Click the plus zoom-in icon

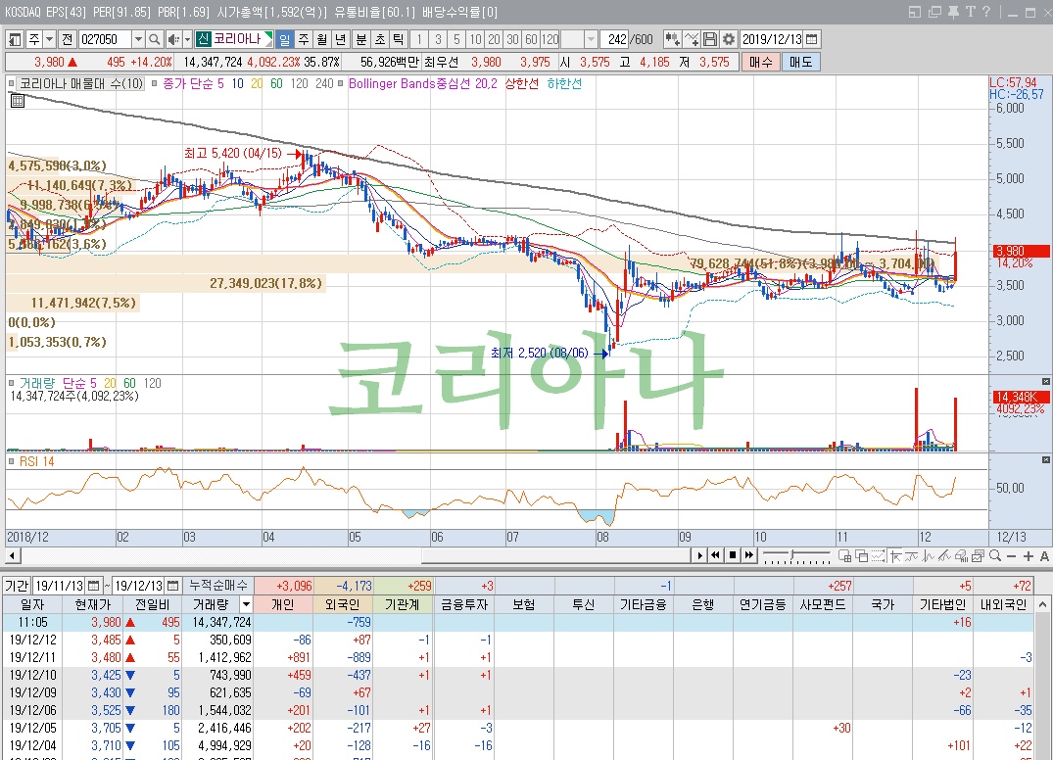click(1029, 555)
